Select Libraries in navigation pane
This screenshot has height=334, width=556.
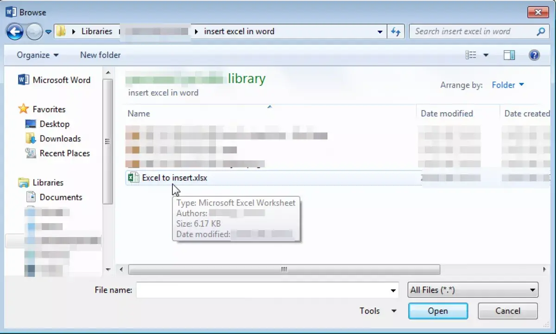48,182
